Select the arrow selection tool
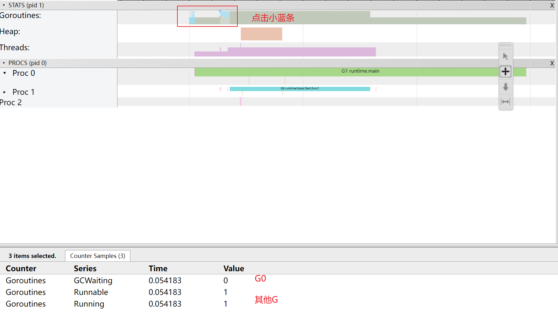The width and height of the screenshot is (558, 317). click(x=505, y=56)
